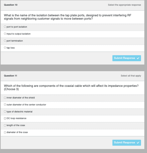The width and height of the screenshot is (147, 153).
Task: Pick the 'port termination' radio button
Action: (x=5, y=41)
